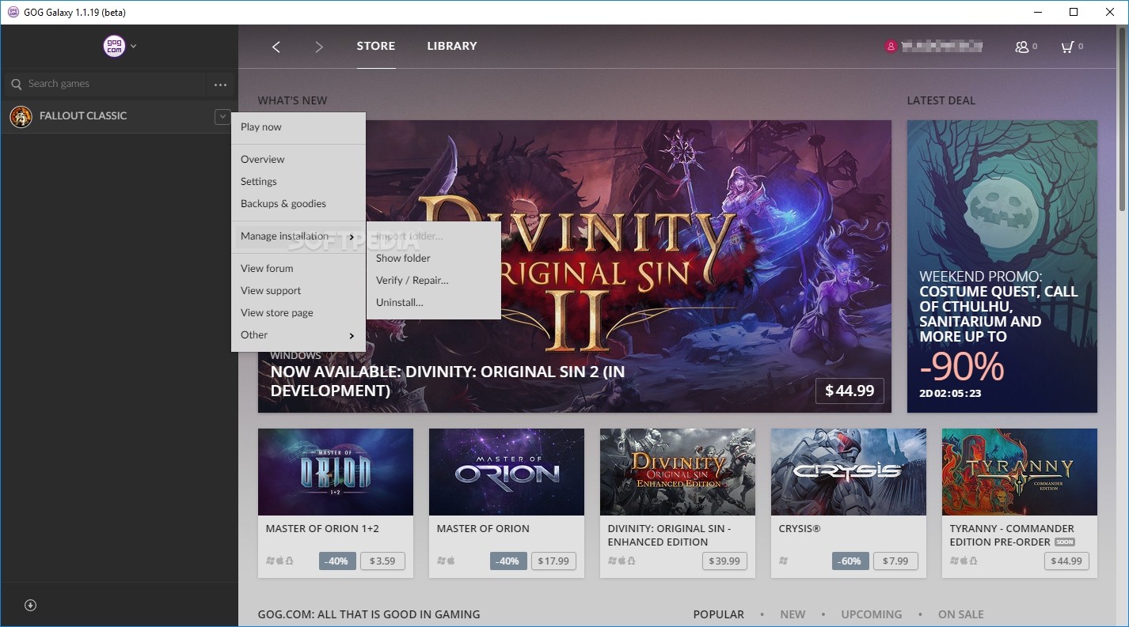Click the $17.99 price button

click(x=553, y=561)
